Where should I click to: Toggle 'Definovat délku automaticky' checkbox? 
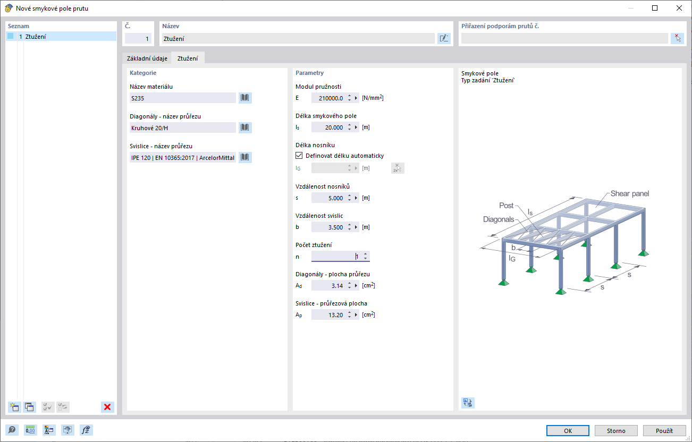[x=299, y=156]
